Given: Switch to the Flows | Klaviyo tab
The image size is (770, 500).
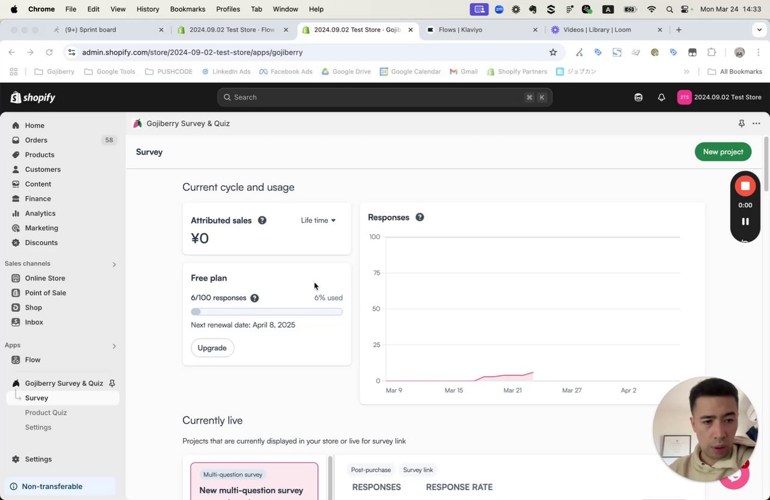Looking at the screenshot, I should [x=481, y=29].
